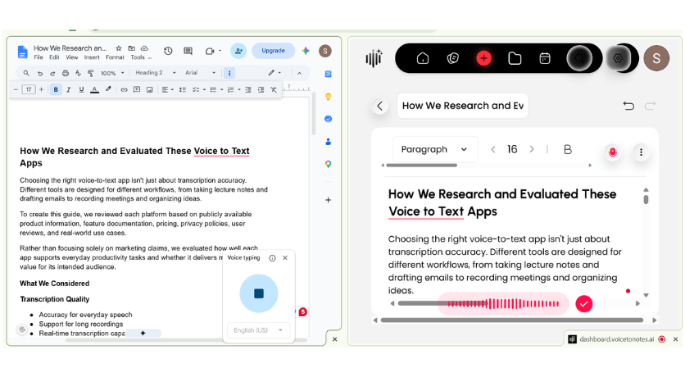Toggle bold in Google Docs toolbar
Screen dimensions: 685x386
point(56,89)
